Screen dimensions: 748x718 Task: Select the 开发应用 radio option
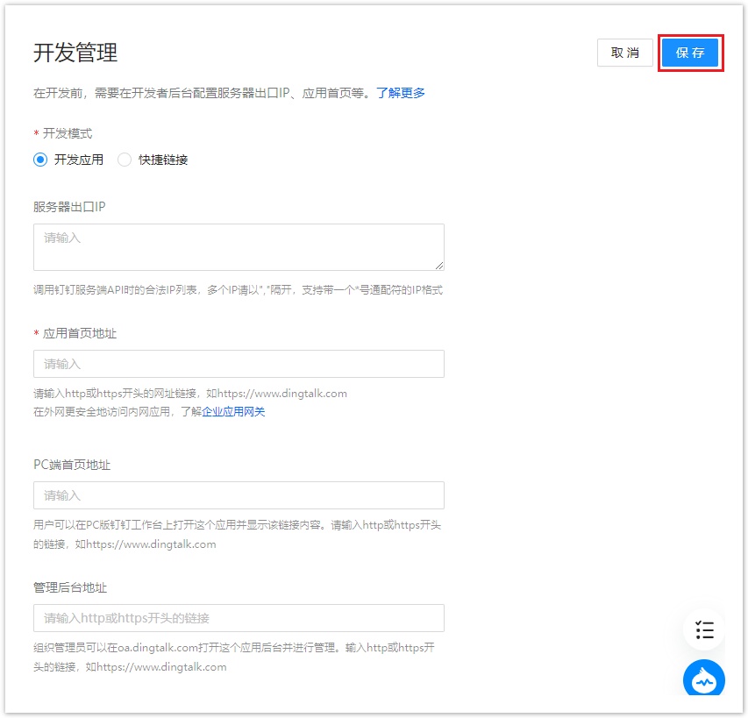pos(40,160)
